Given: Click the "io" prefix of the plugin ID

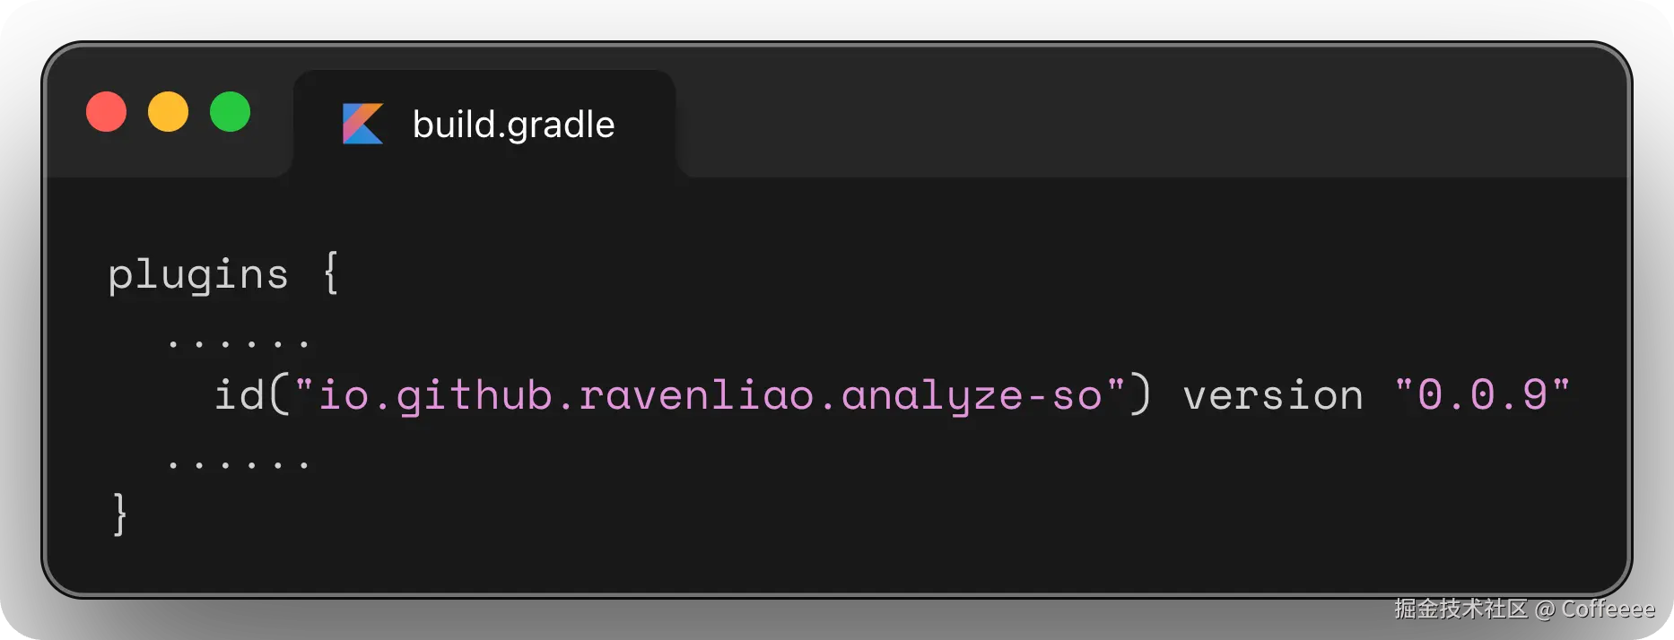Looking at the screenshot, I should (344, 395).
